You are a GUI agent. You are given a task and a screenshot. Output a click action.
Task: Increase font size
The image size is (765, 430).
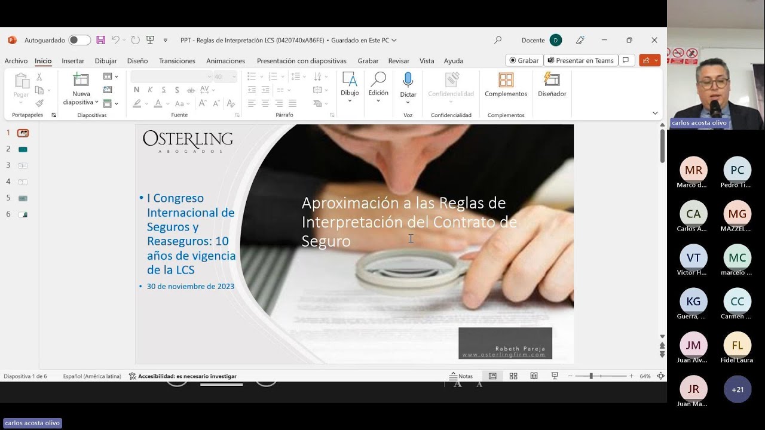(203, 103)
